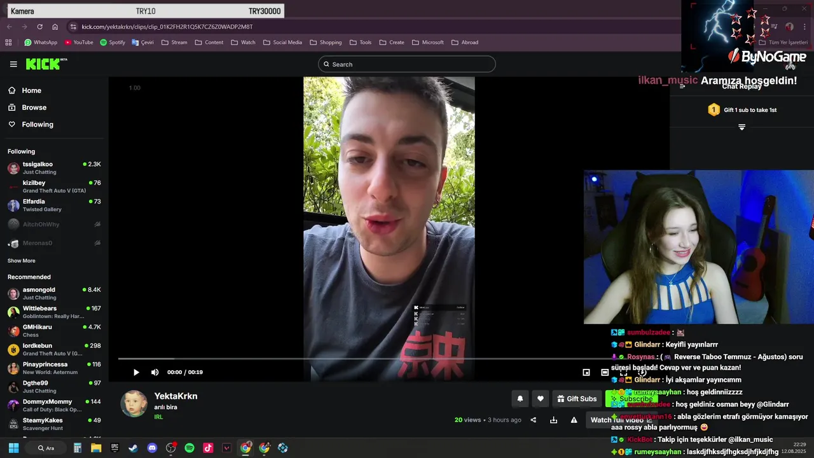814x458 pixels.
Task: Open kizilbey's channel
Action: click(x=54, y=186)
